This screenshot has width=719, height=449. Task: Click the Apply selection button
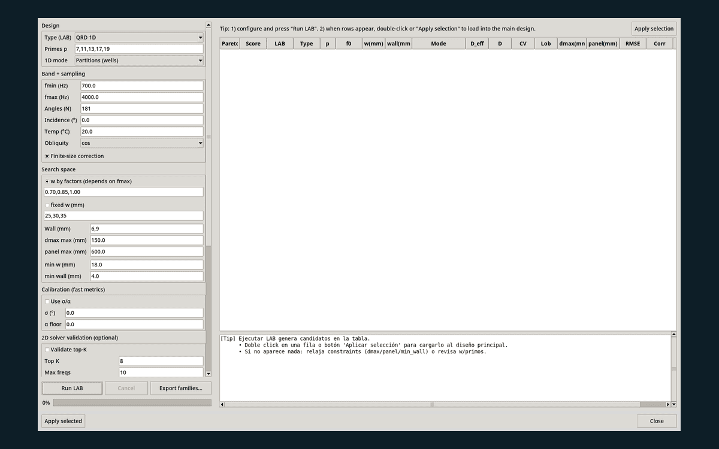(654, 29)
